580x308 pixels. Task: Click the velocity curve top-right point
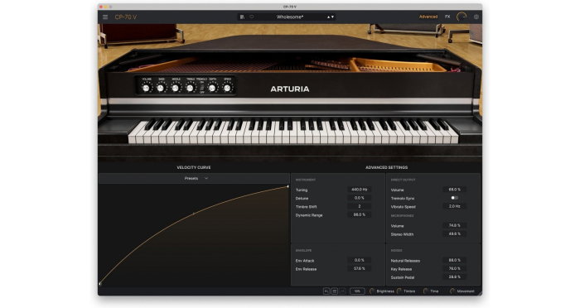[288, 186]
